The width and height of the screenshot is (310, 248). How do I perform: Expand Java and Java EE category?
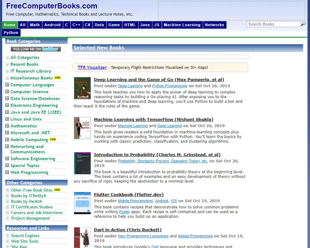7,112
